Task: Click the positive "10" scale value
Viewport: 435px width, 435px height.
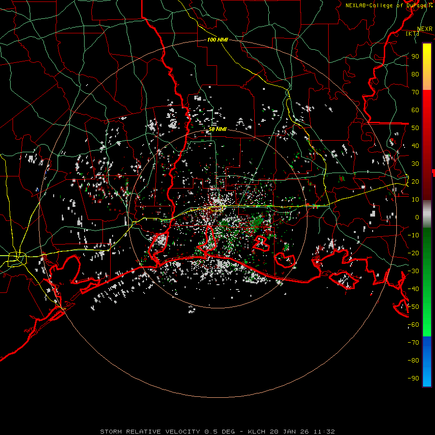Action: (x=415, y=200)
